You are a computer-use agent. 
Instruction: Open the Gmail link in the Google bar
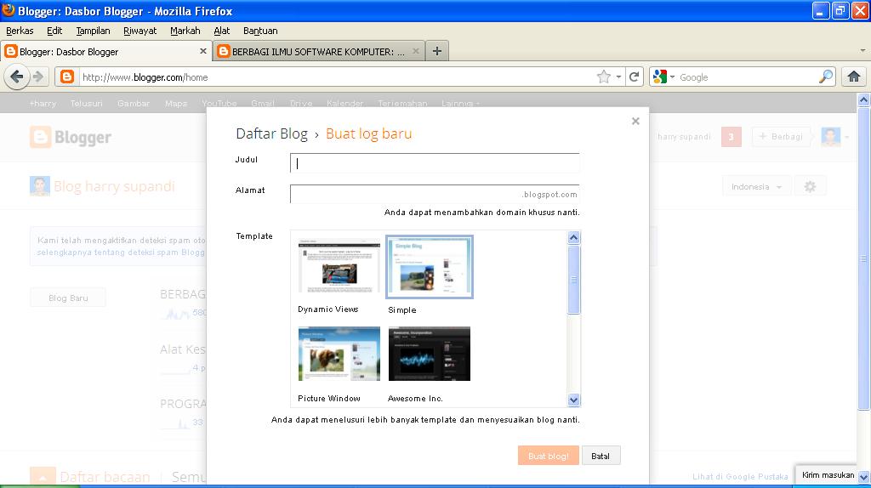(262, 103)
